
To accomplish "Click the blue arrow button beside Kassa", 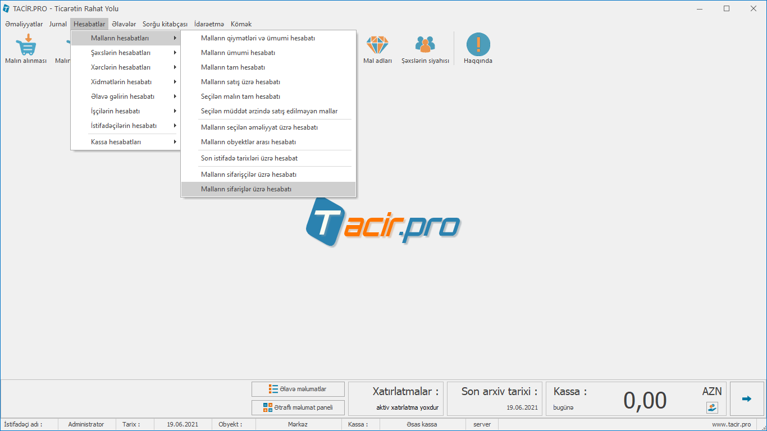I will pos(746,399).
